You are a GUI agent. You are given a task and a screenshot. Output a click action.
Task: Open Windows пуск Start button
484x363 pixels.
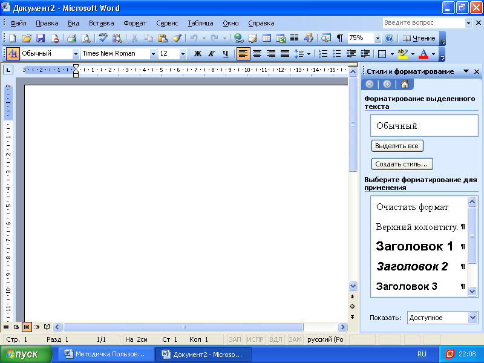[26, 354]
